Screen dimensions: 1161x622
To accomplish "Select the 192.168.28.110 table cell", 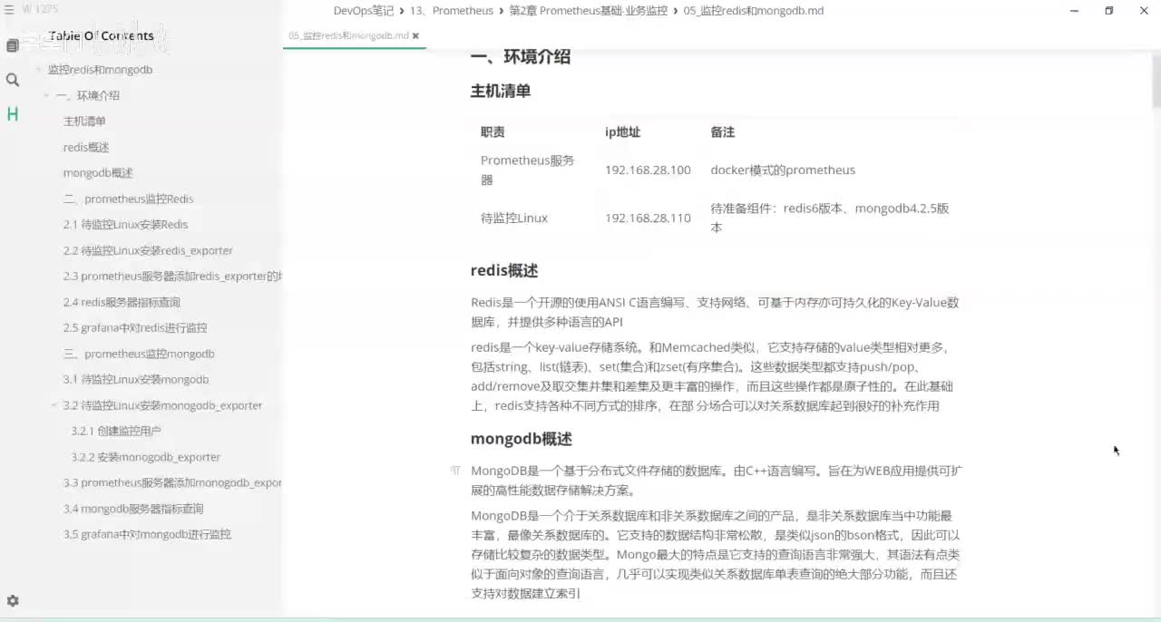I will pyautogui.click(x=648, y=219).
